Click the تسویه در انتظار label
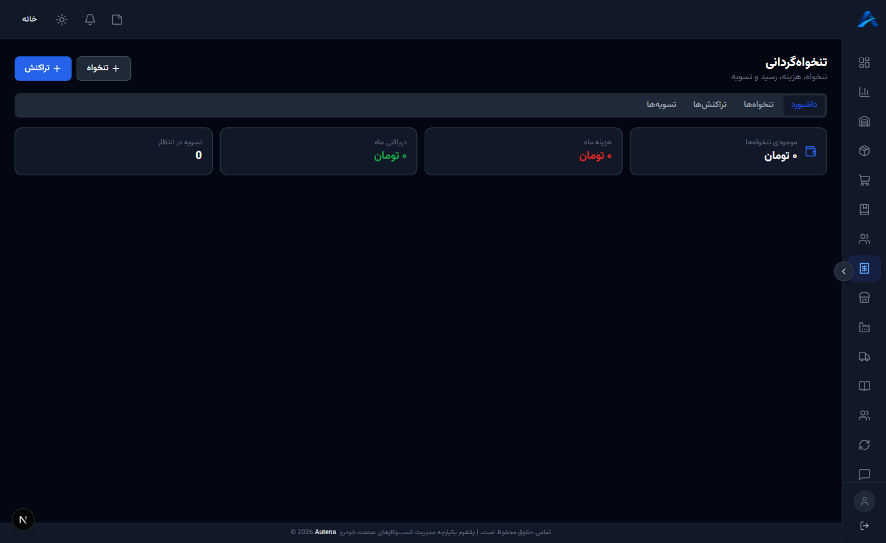The image size is (886, 543). (x=180, y=142)
